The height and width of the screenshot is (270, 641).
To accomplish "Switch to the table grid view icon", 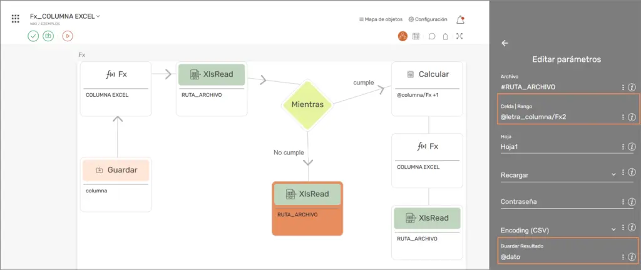I will (416, 36).
